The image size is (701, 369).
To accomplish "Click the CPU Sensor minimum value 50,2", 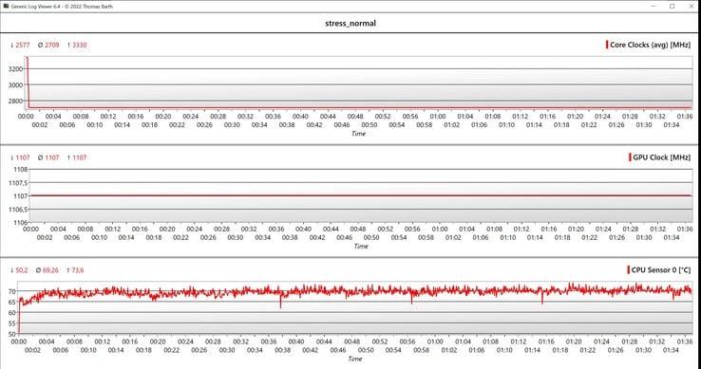I will [x=22, y=270].
